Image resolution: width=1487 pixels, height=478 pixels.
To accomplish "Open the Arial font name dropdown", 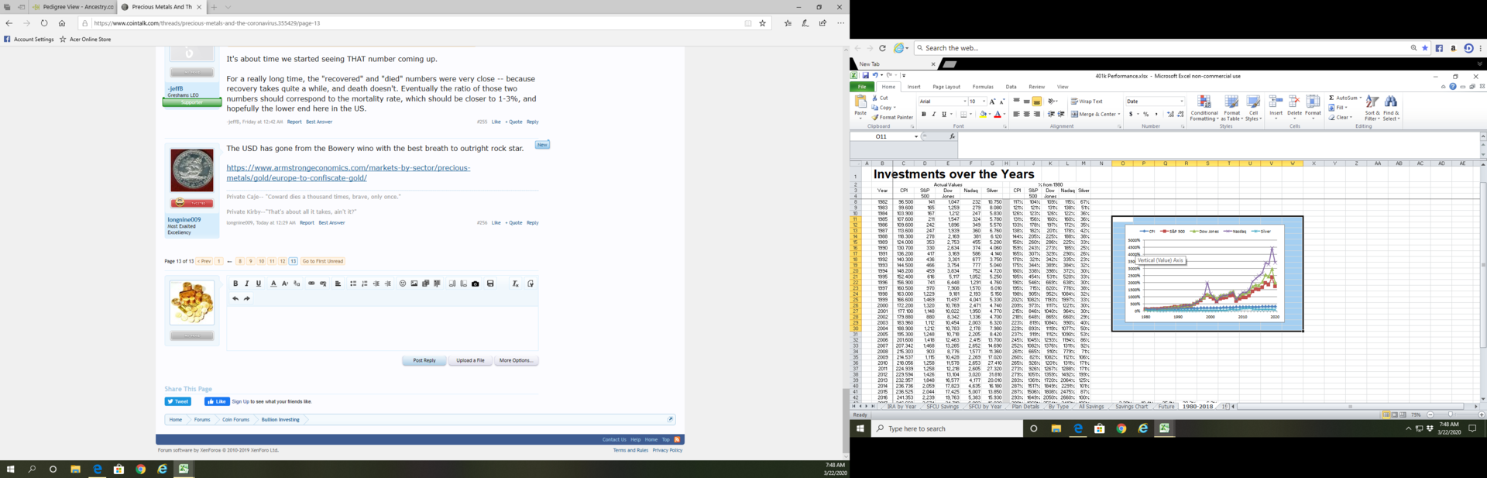I will pyautogui.click(x=964, y=101).
